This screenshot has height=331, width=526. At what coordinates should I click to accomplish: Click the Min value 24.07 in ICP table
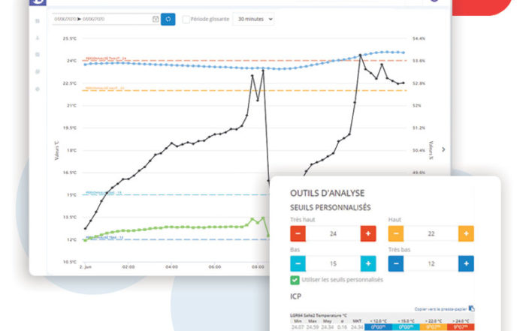[298, 327]
